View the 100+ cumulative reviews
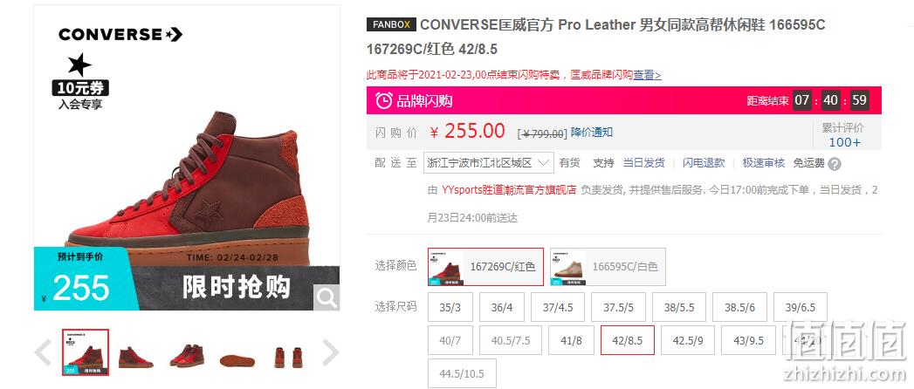This screenshot has width=914, height=389. click(x=845, y=143)
